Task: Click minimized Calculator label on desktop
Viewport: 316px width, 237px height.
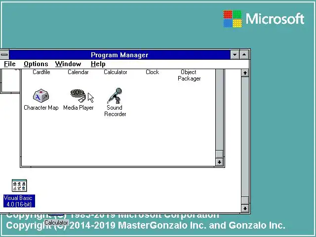Action: tap(56, 223)
